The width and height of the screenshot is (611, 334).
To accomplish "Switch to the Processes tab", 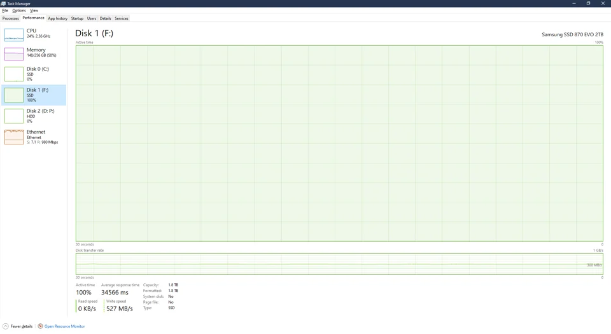I will tap(11, 18).
